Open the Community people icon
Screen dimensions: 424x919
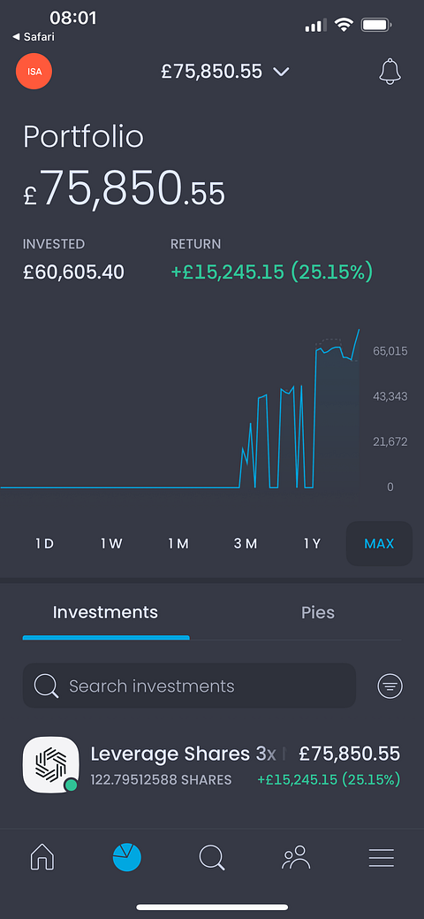click(x=296, y=857)
